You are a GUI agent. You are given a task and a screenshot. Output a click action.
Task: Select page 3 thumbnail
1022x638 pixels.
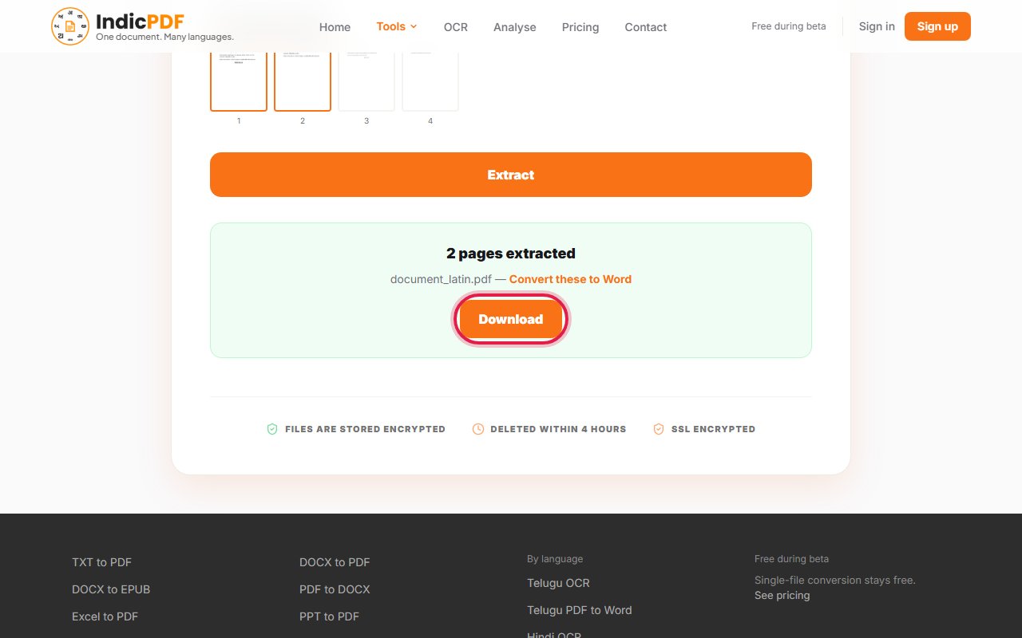(366, 81)
